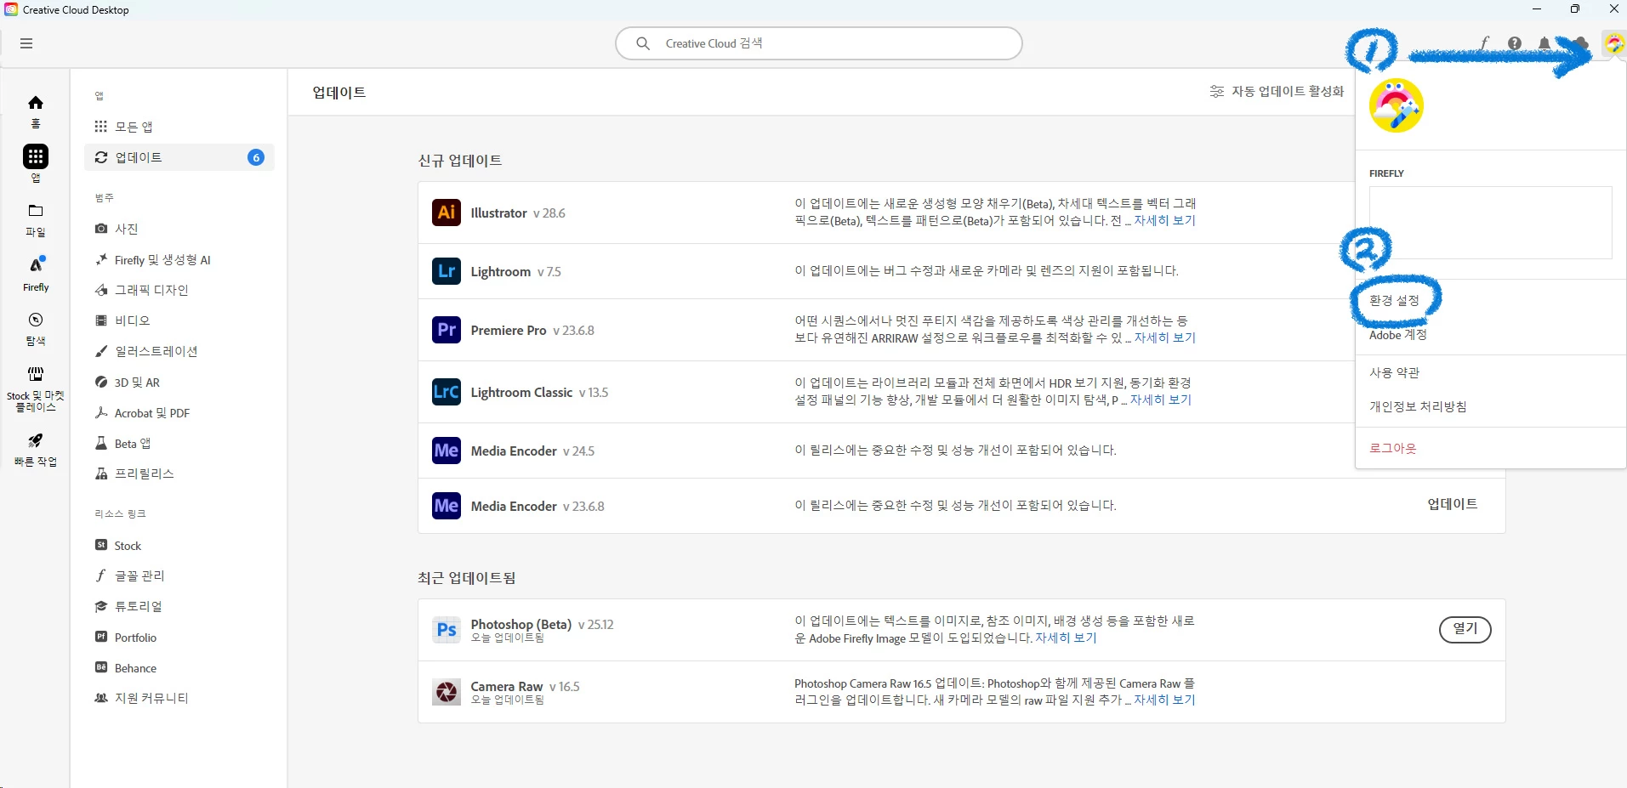
Task: Click 자세히 보기 in Camera Raw row
Action: coord(1164,700)
